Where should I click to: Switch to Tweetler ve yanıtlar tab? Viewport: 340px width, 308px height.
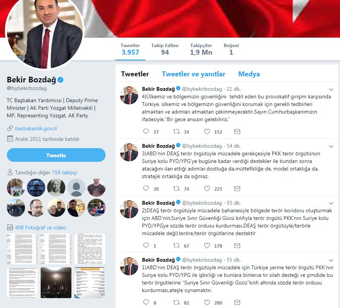[x=193, y=74]
